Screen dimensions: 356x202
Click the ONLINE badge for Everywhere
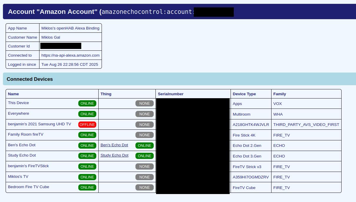point(87,114)
